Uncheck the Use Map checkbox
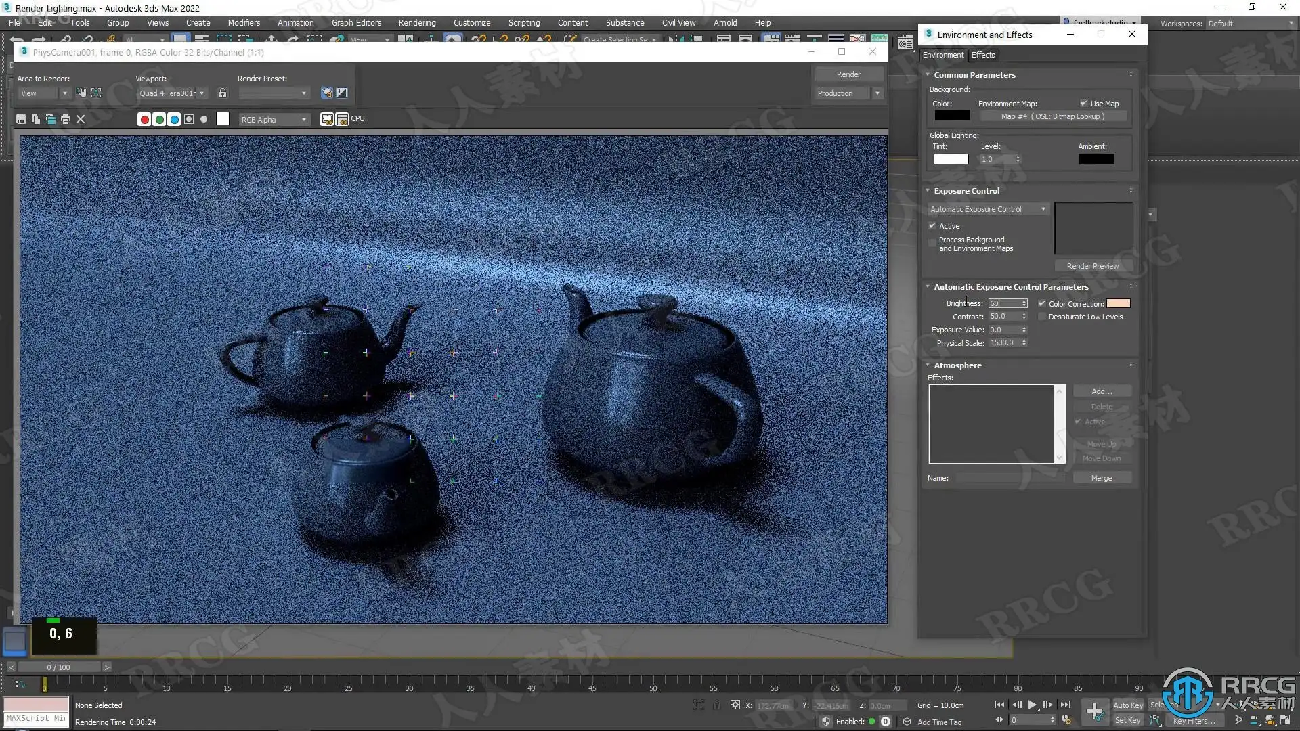Image resolution: width=1300 pixels, height=731 pixels. 1084,104
